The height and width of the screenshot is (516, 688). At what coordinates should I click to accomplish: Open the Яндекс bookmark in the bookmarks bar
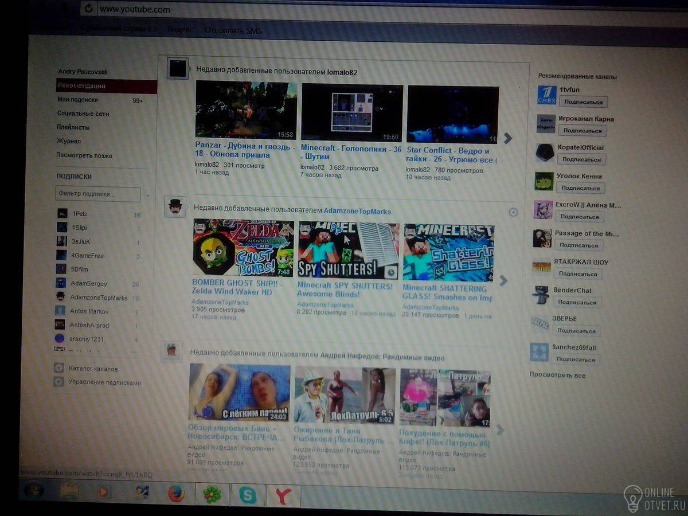click(x=180, y=29)
